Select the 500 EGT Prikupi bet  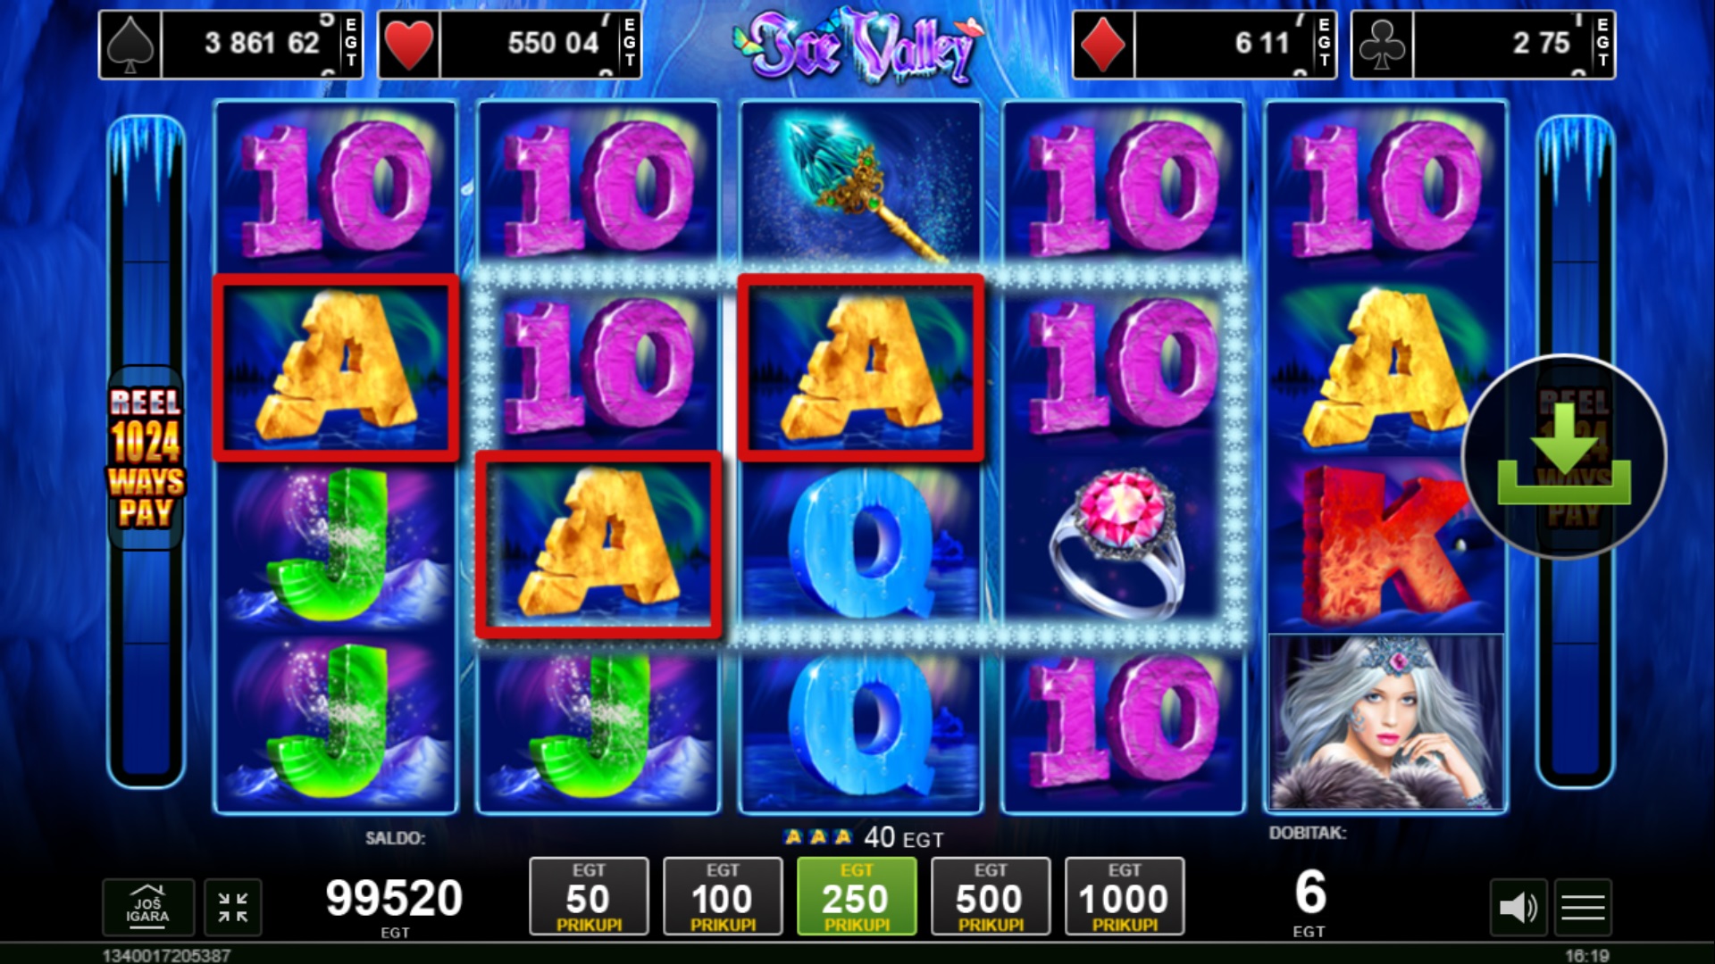991,896
